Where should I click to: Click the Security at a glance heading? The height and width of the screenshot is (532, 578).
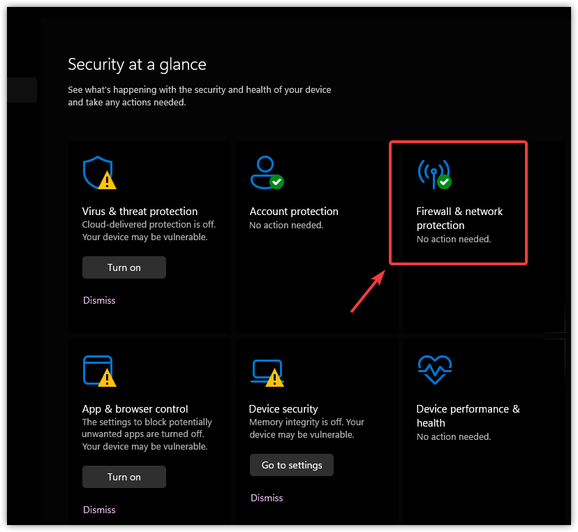pyautogui.click(x=137, y=65)
